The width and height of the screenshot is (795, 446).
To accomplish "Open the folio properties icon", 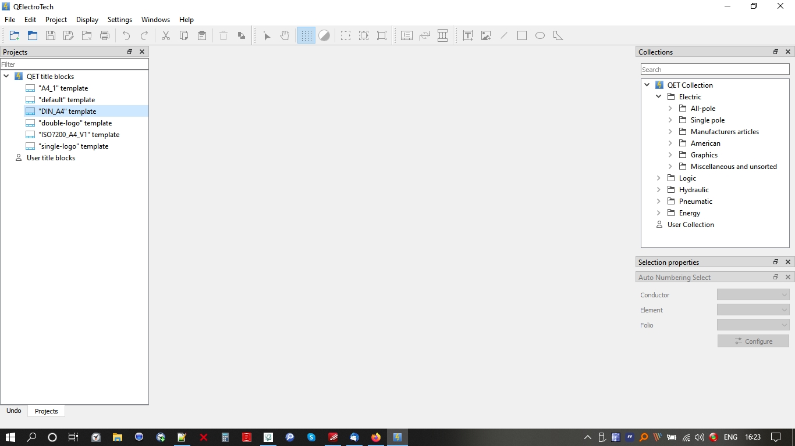I will click(407, 35).
